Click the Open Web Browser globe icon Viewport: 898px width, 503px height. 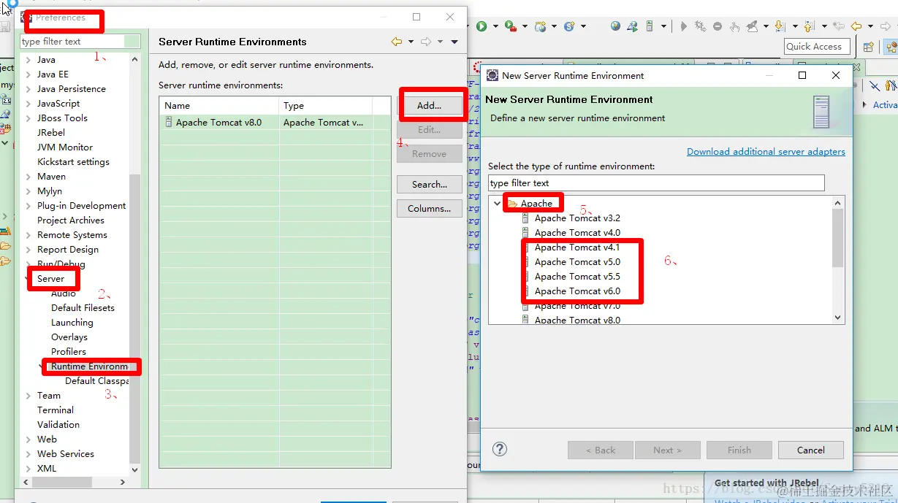click(615, 26)
